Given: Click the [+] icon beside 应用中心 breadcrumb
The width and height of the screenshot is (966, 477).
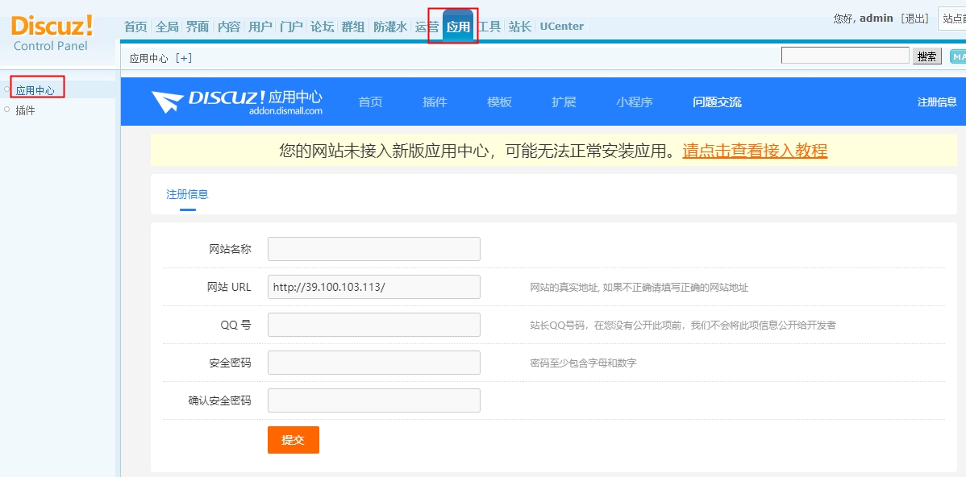Looking at the screenshot, I should click(184, 58).
